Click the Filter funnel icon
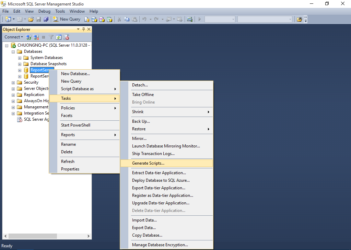 point(51,37)
